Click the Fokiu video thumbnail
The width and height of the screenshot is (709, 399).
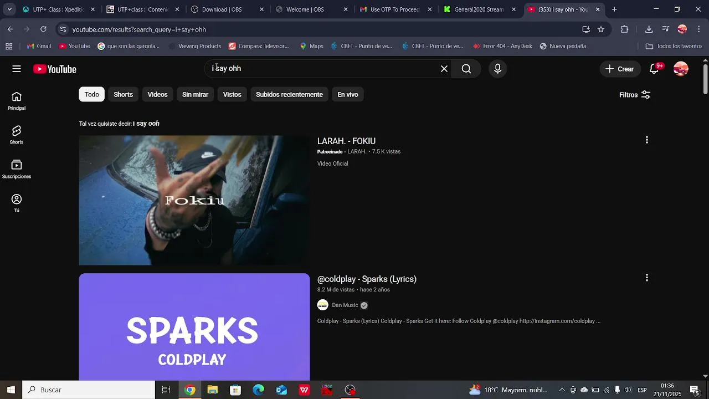tap(194, 200)
